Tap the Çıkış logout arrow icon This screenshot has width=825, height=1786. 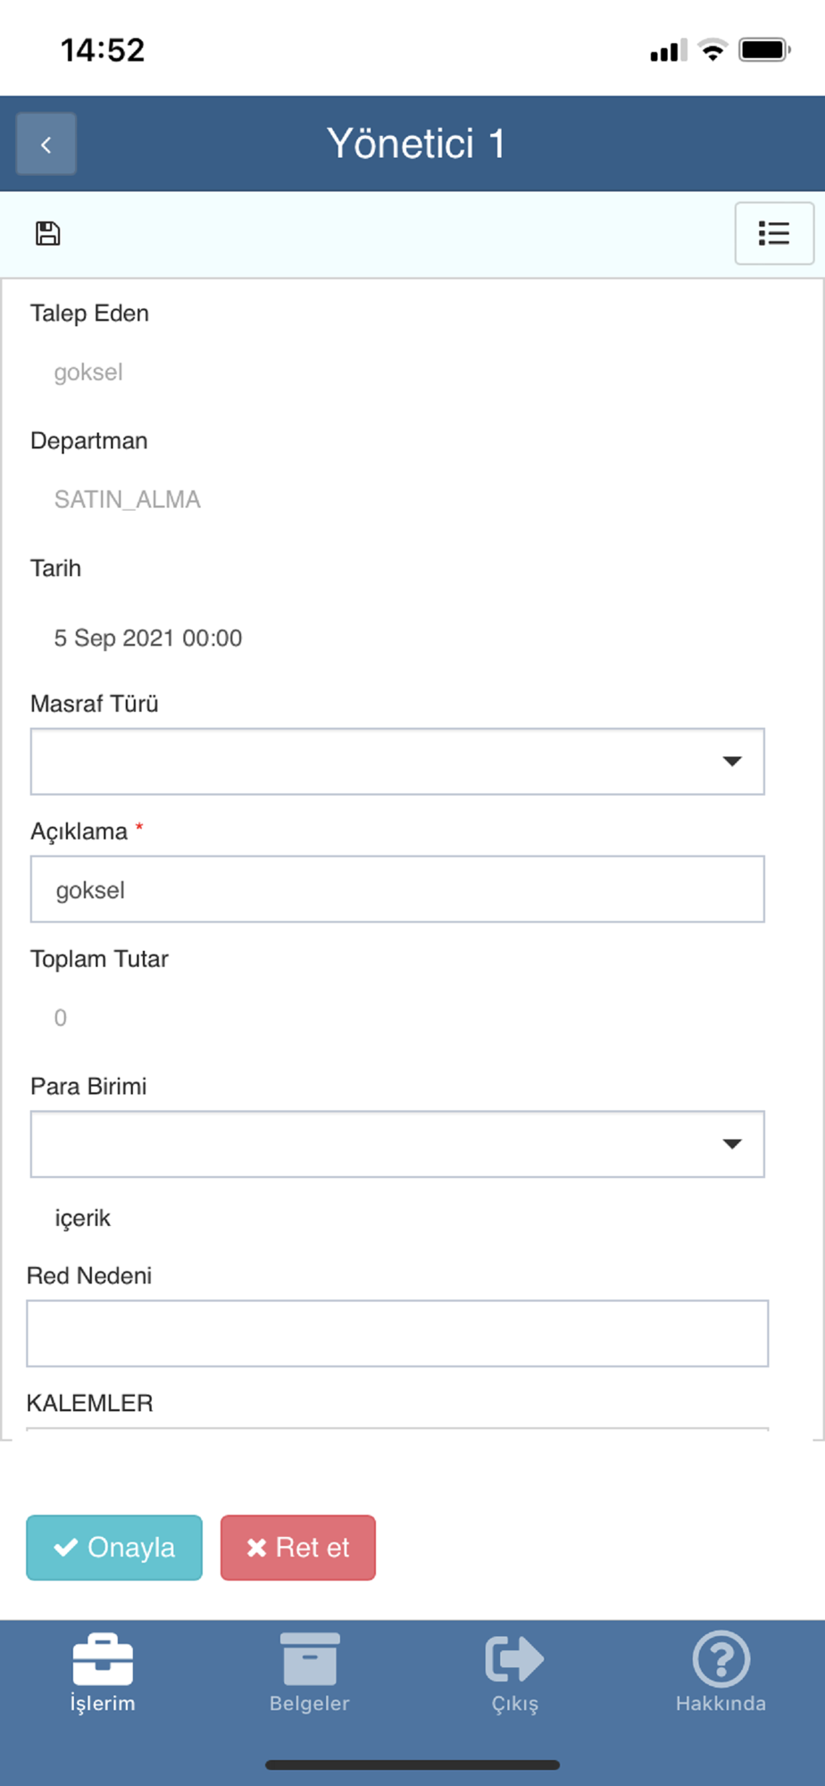click(514, 1659)
